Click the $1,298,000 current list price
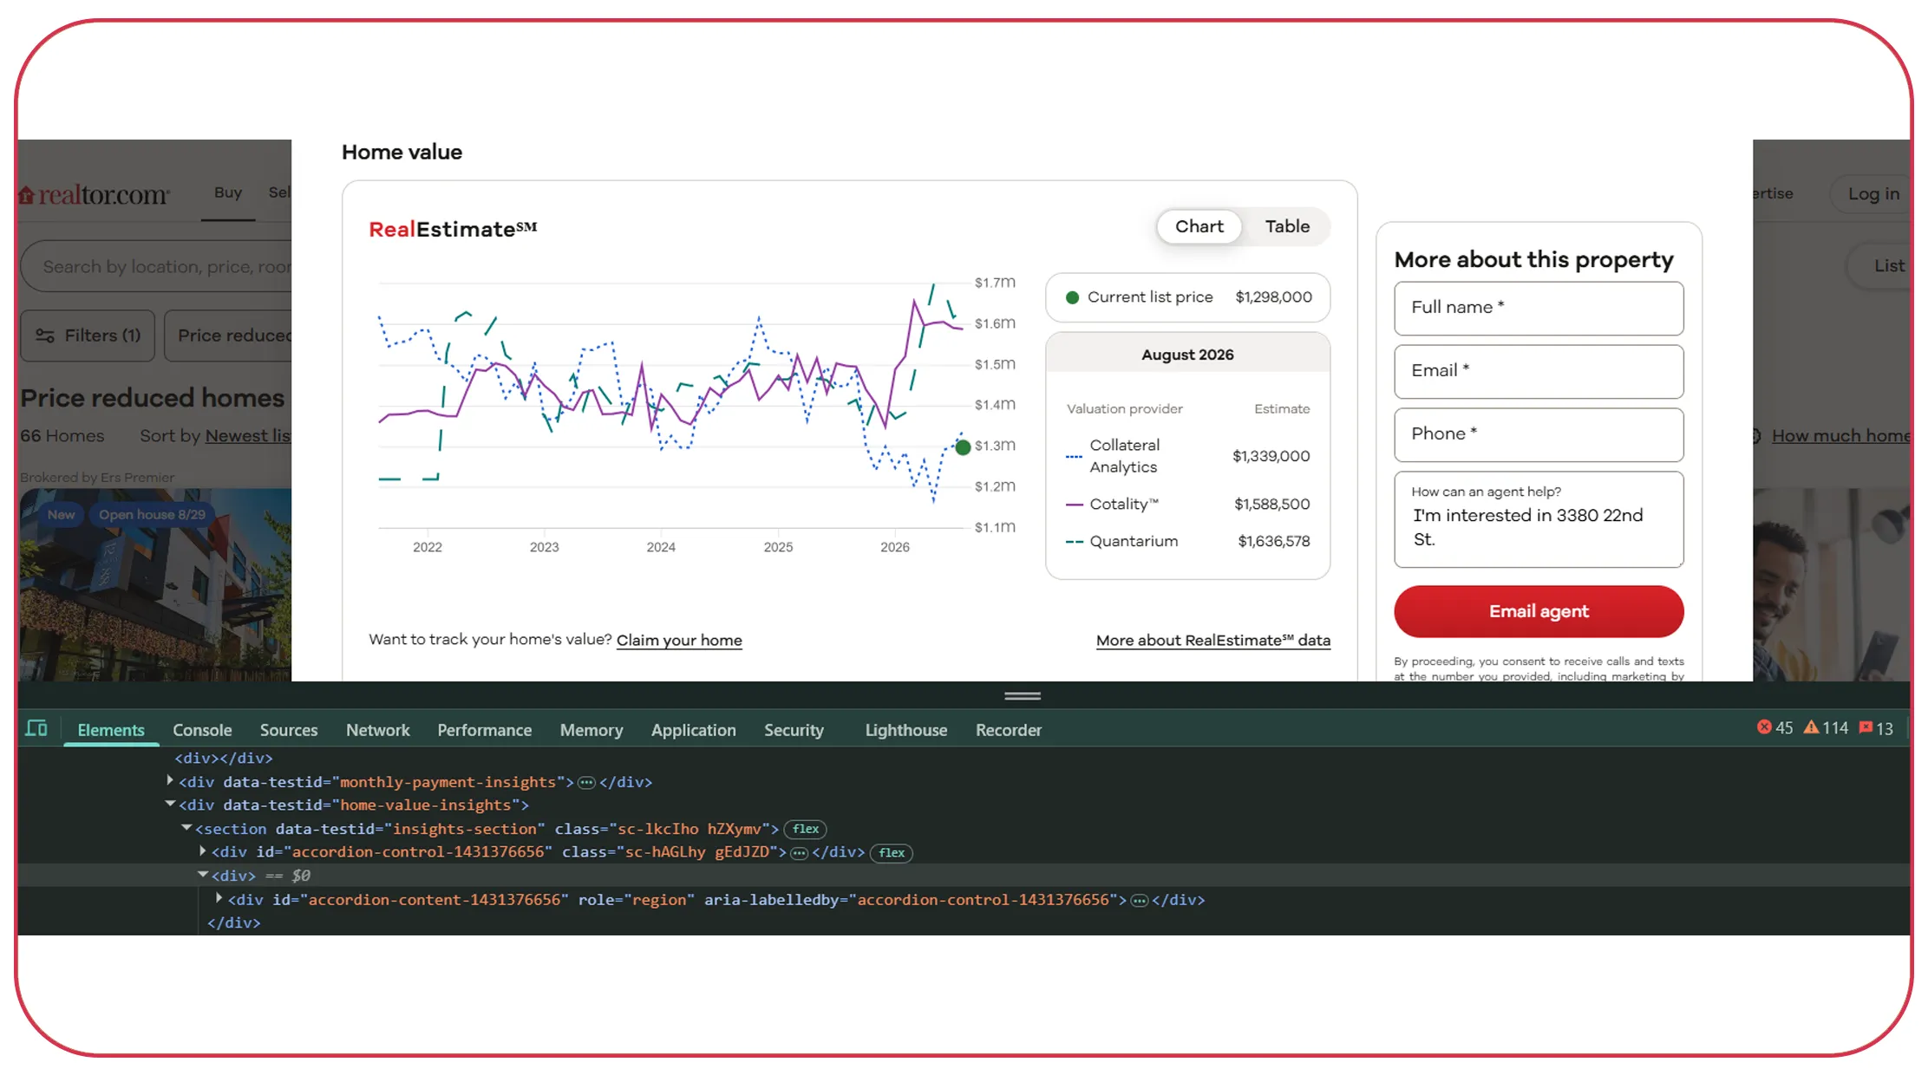This screenshot has width=1928, height=1075. click(1273, 297)
